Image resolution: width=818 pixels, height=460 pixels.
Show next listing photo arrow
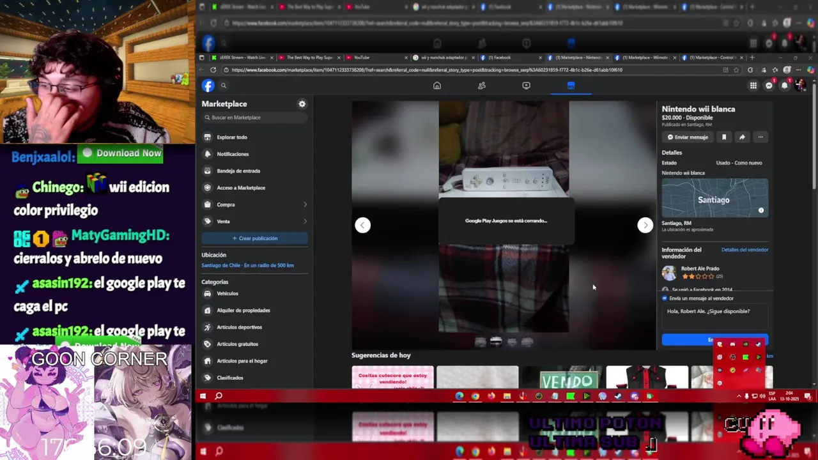tap(645, 225)
